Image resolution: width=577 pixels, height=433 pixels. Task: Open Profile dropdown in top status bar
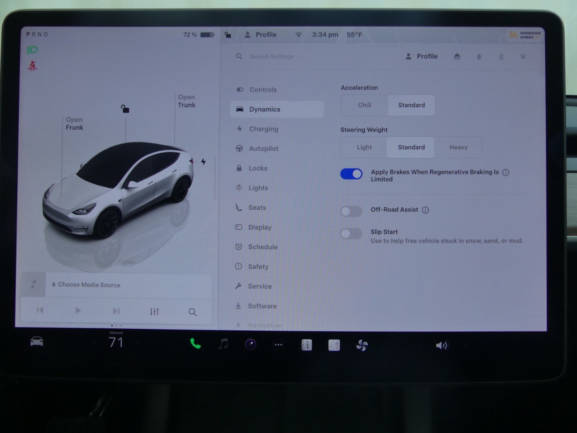tap(261, 35)
